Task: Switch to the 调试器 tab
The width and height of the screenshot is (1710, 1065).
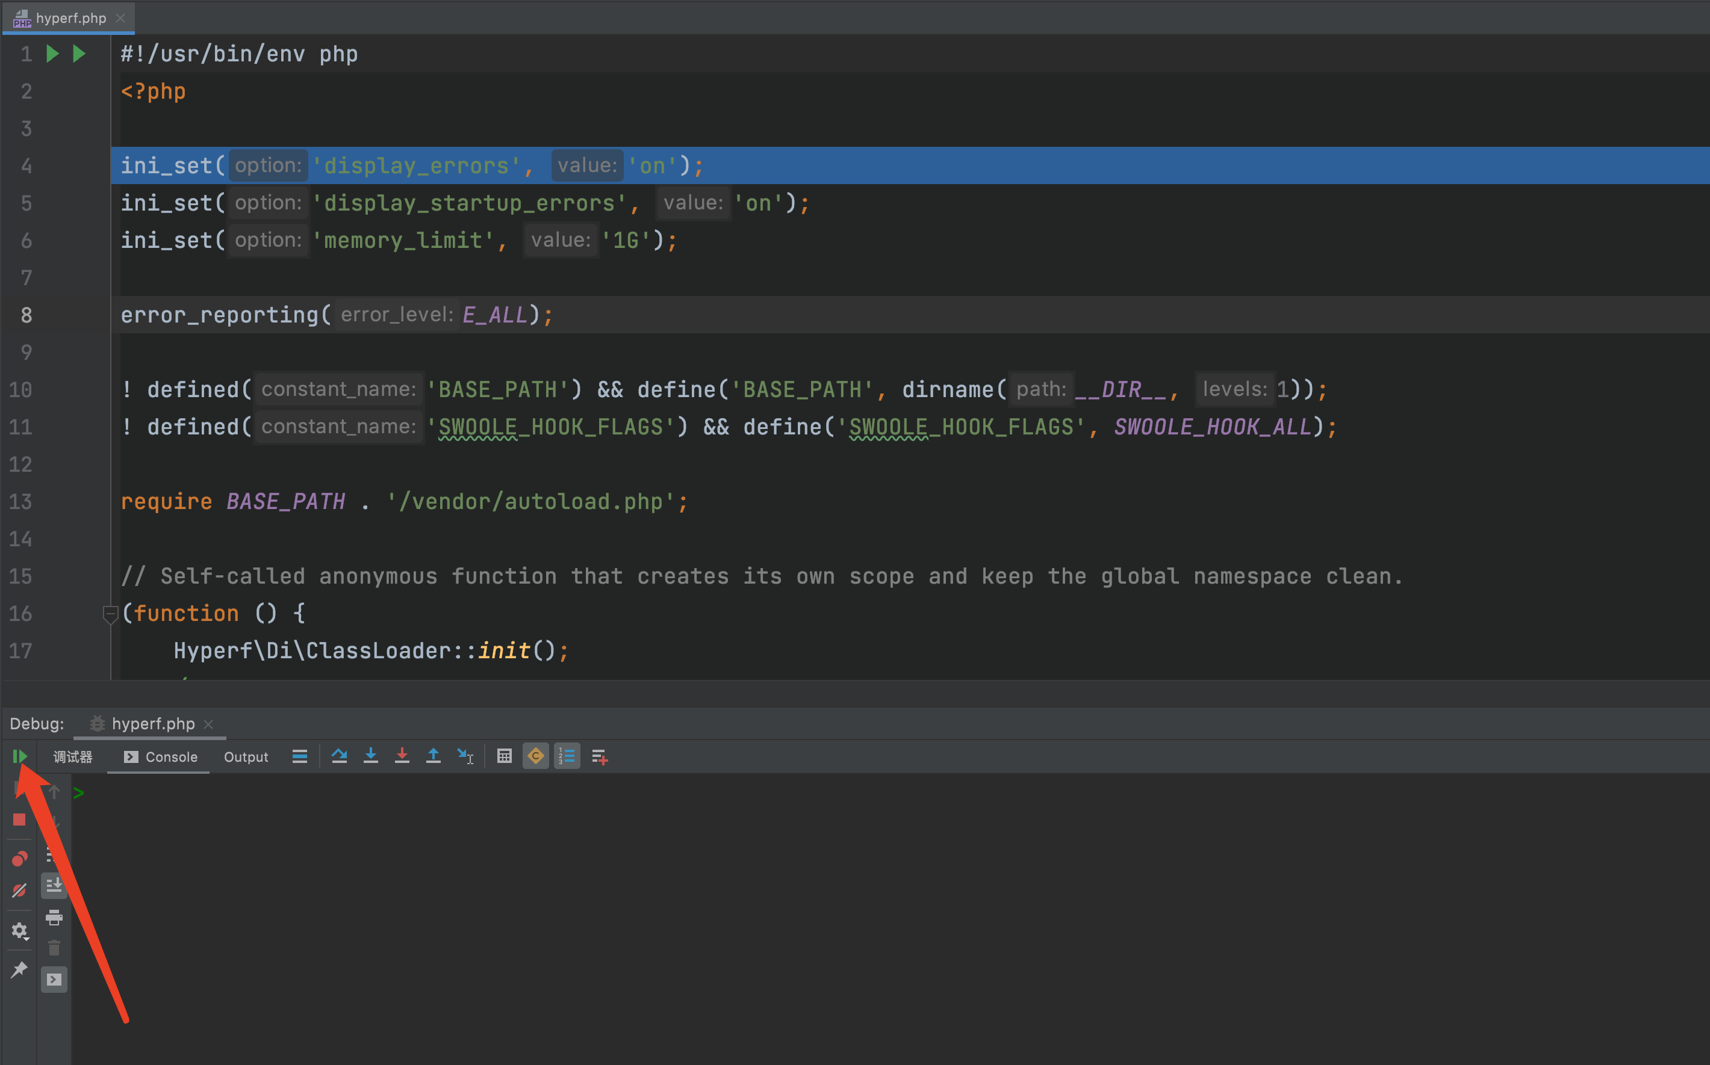Action: click(x=73, y=756)
